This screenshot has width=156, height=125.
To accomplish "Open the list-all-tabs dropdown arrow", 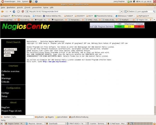I will (x=154, y=20).
